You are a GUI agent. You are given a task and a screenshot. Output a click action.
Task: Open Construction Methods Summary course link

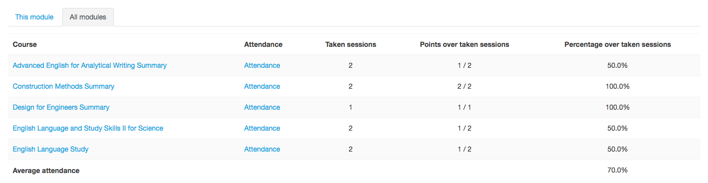click(x=63, y=86)
